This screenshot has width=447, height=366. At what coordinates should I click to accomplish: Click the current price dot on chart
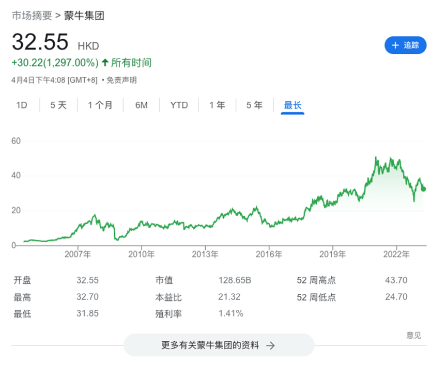point(423,189)
